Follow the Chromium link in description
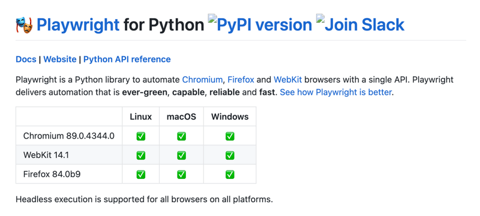Viewport: 480px width, 216px height. click(202, 80)
